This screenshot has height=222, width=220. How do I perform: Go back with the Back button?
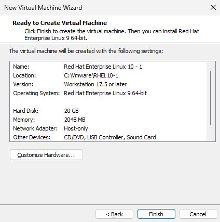pos(114,214)
